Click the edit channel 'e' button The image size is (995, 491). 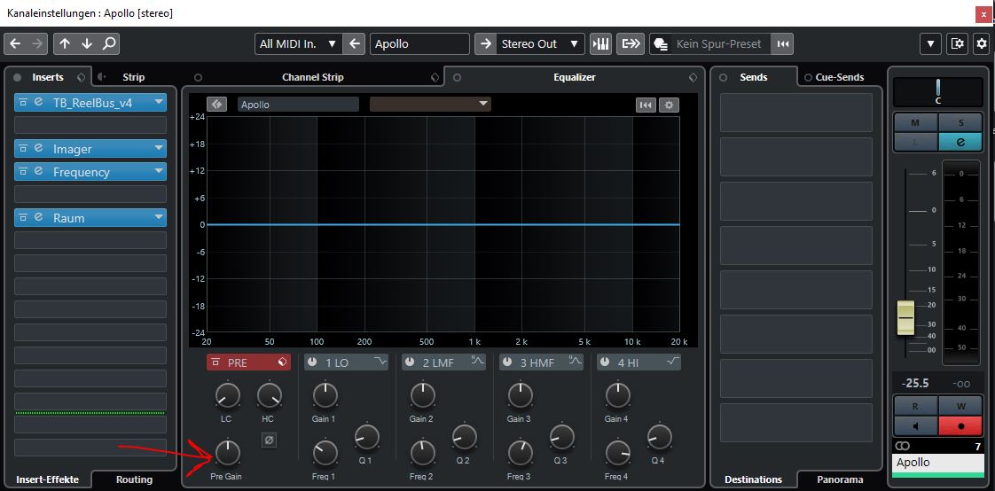960,142
